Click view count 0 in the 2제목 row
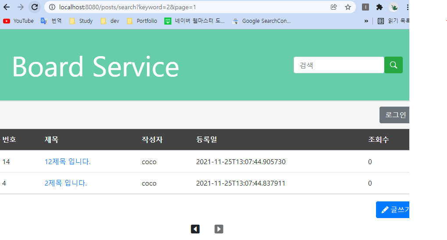Viewport: 447px width, 240px height. 370,183
